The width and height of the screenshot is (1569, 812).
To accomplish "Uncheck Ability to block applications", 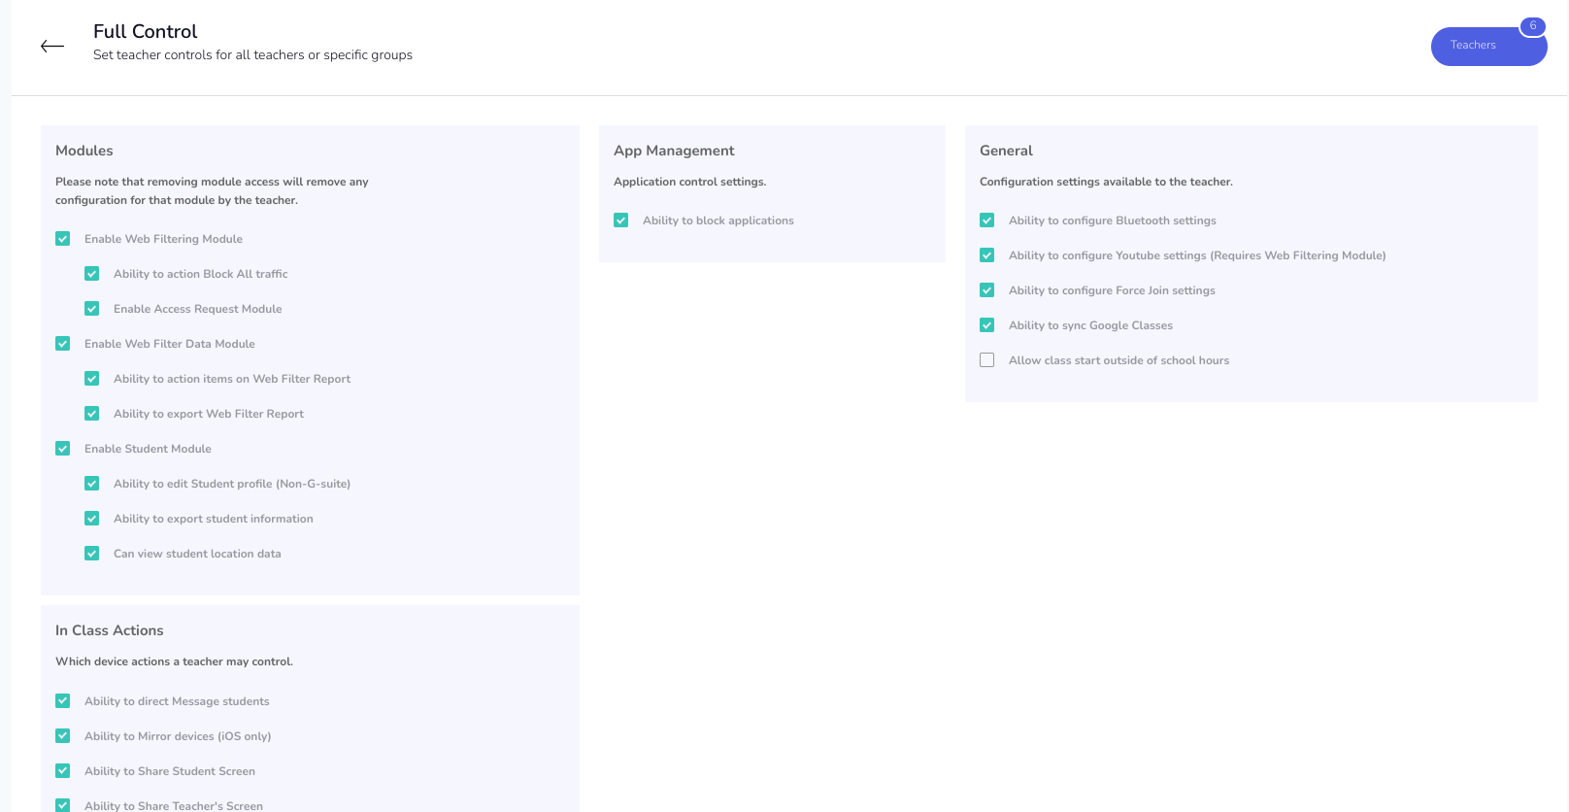I will [x=621, y=220].
